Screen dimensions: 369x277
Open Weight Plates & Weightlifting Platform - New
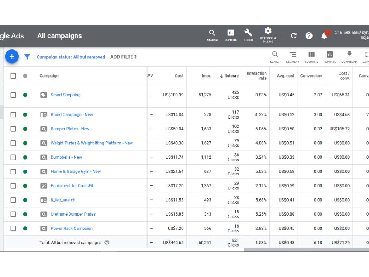pyautogui.click(x=92, y=143)
